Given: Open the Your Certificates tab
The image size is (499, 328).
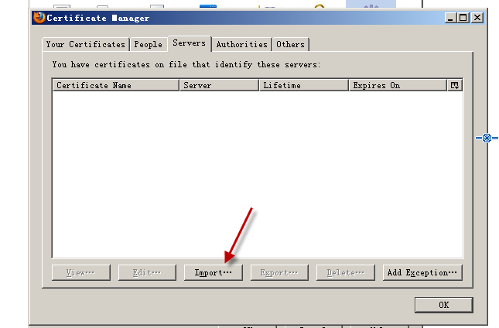Looking at the screenshot, I should 86,44.
